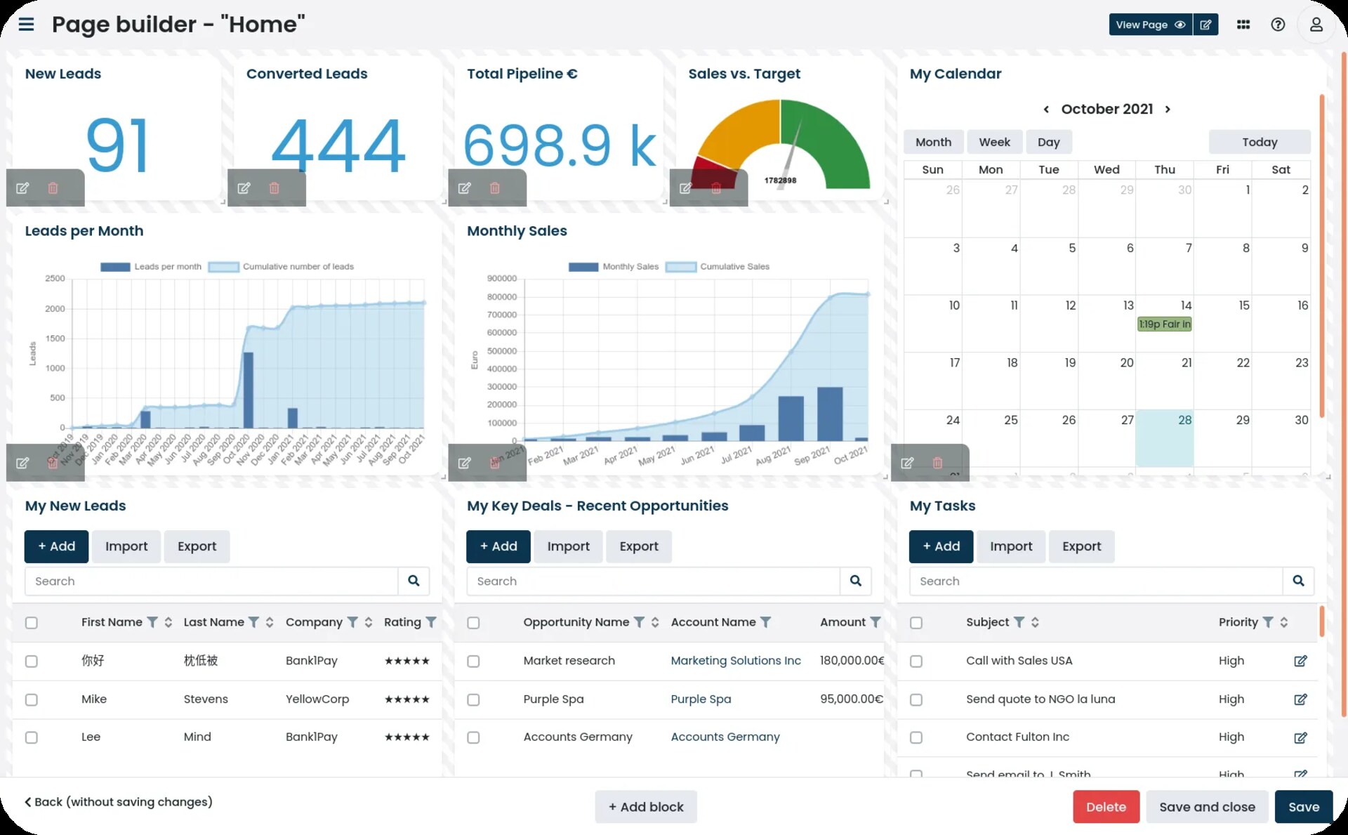Click the search icon in My Tasks
This screenshot has width=1348, height=835.
point(1298,581)
